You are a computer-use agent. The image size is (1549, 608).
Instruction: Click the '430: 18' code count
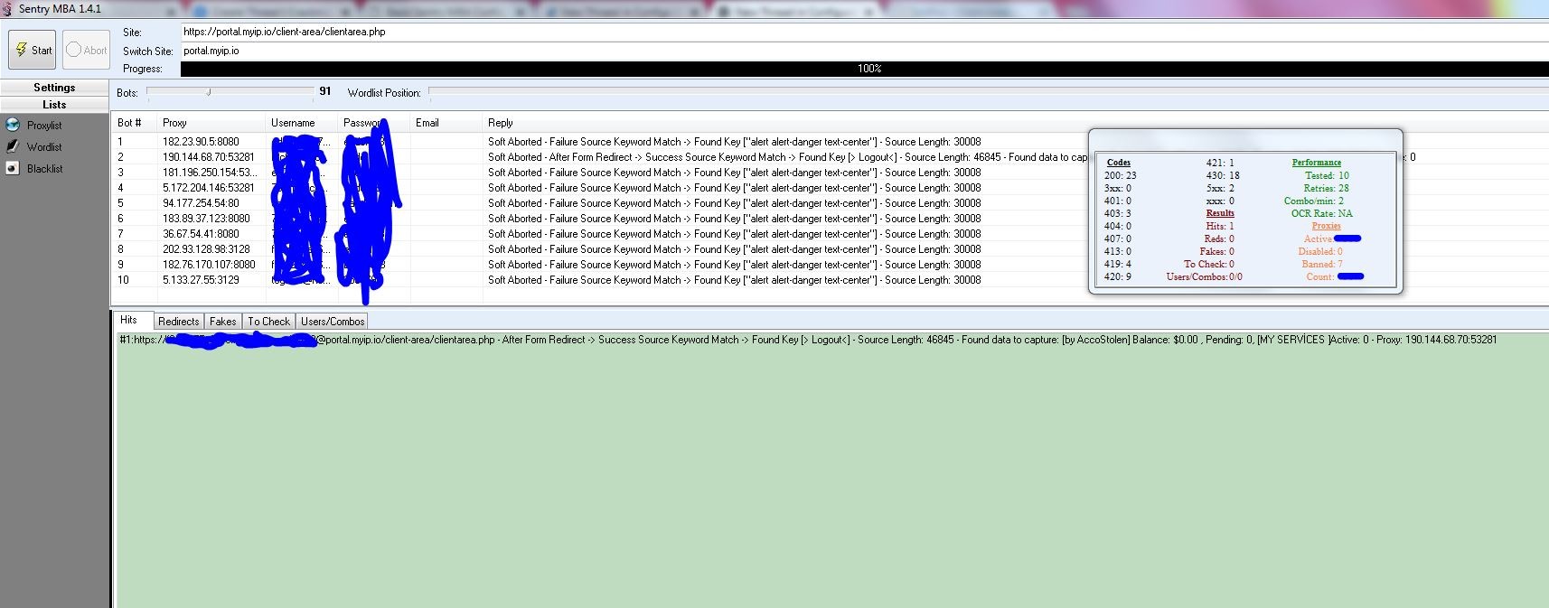click(1223, 176)
